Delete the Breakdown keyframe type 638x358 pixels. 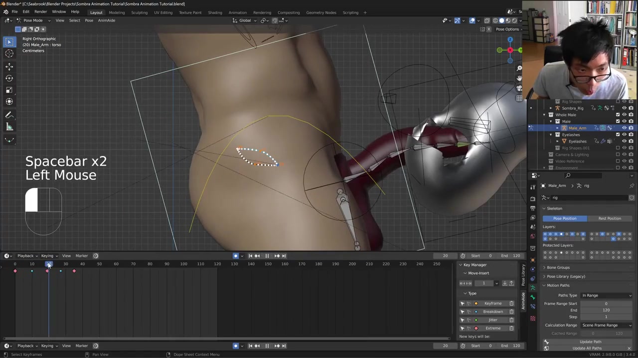click(x=511, y=312)
